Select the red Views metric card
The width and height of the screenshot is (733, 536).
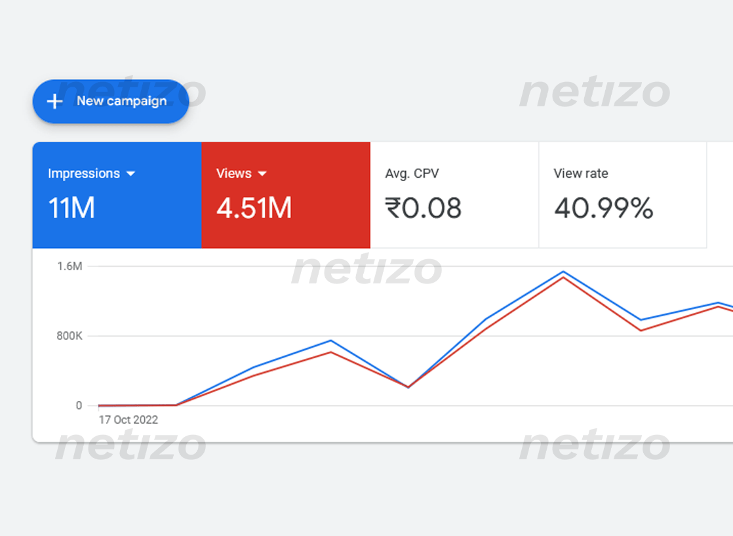(x=286, y=195)
